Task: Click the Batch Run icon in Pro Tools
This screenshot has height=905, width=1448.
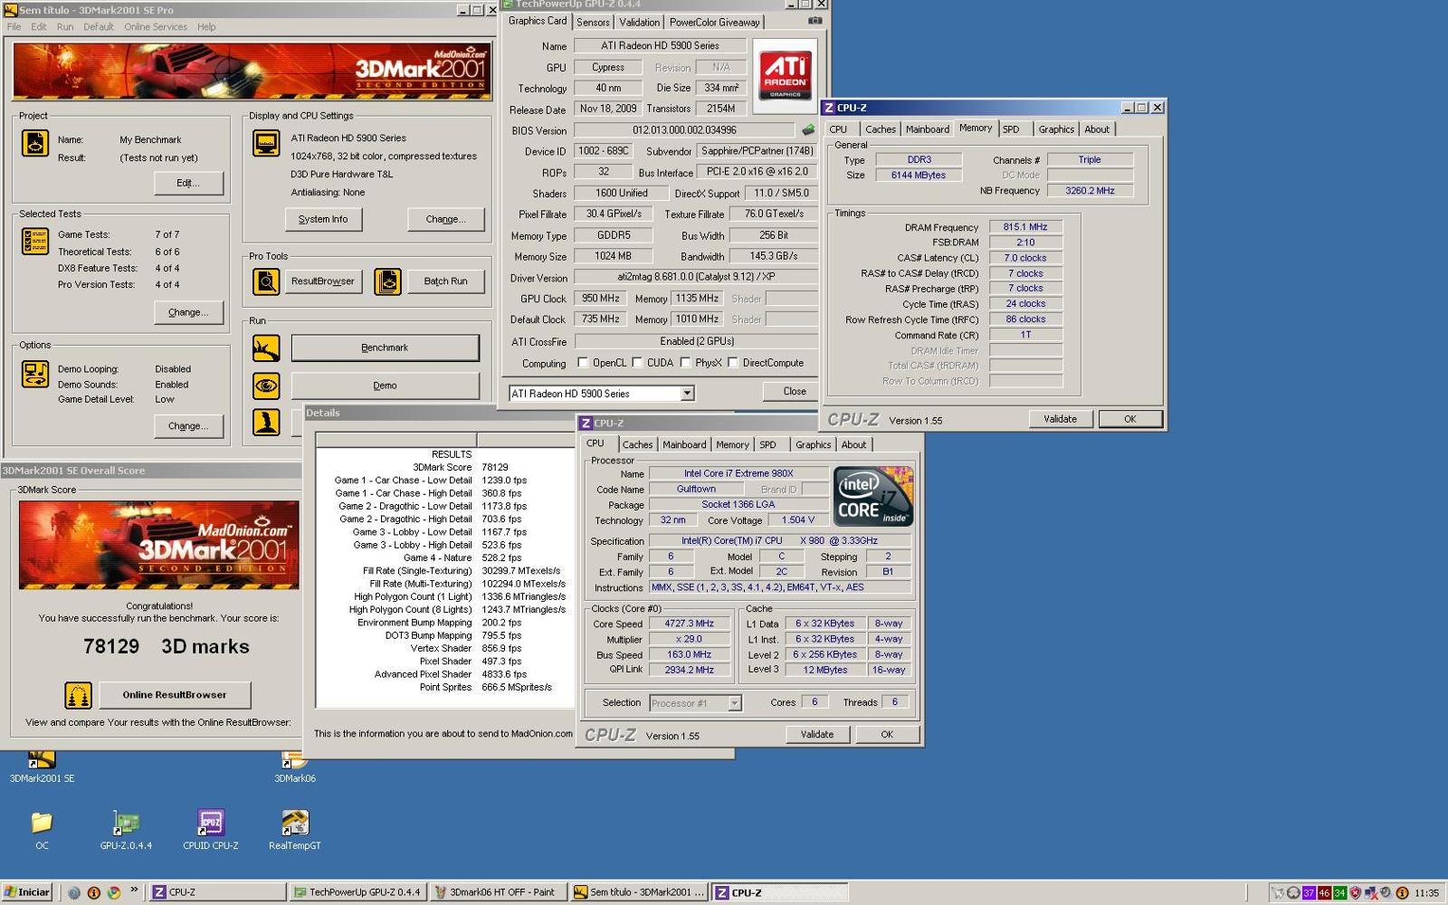Action: [x=387, y=281]
